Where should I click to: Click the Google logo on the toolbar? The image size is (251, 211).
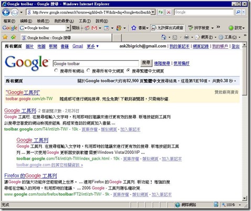coord(10,28)
